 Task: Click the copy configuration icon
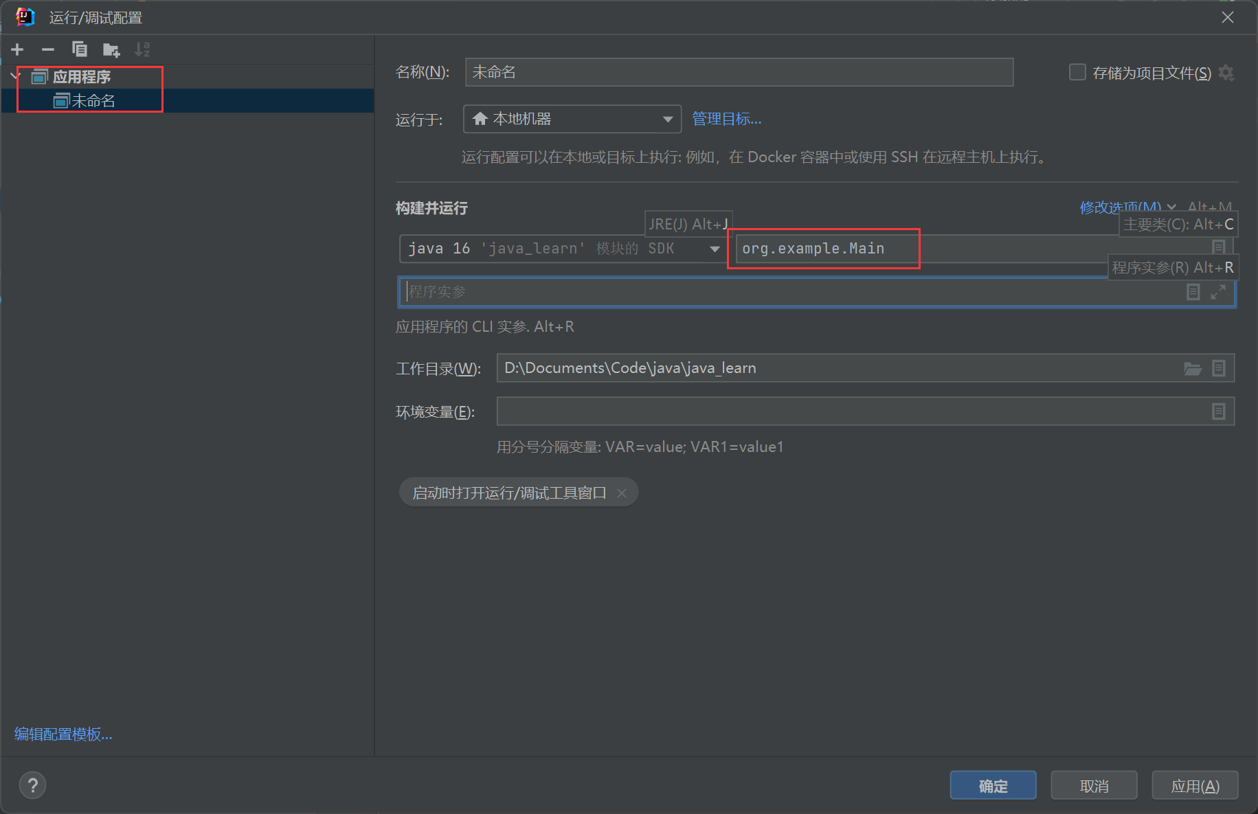click(80, 49)
